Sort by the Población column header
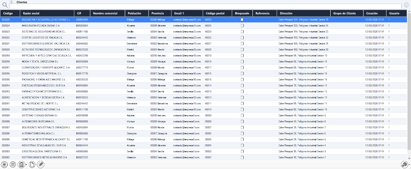This screenshot has height=169, width=411. 137,13
